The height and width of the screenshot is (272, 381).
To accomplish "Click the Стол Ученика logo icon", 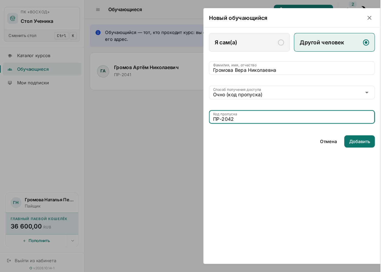I will (13, 18).
